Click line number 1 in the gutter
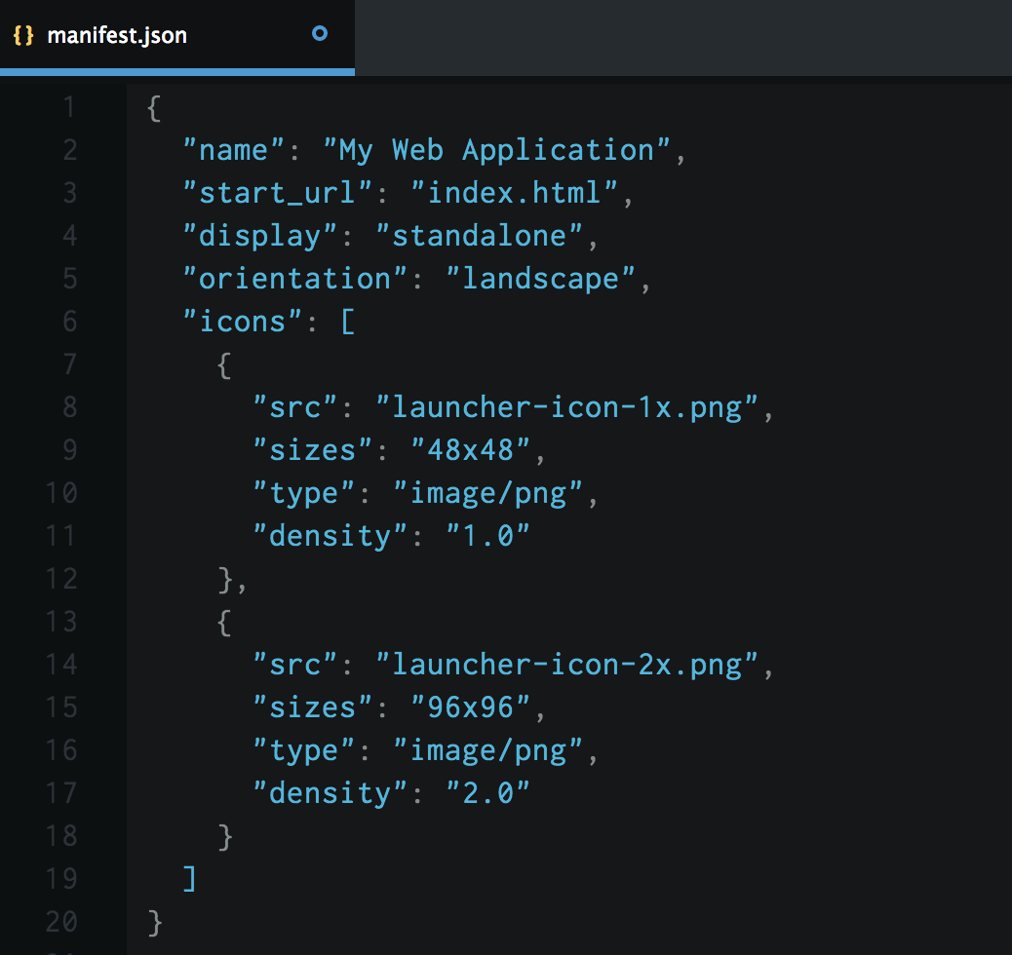The image size is (1012, 955). click(69, 107)
